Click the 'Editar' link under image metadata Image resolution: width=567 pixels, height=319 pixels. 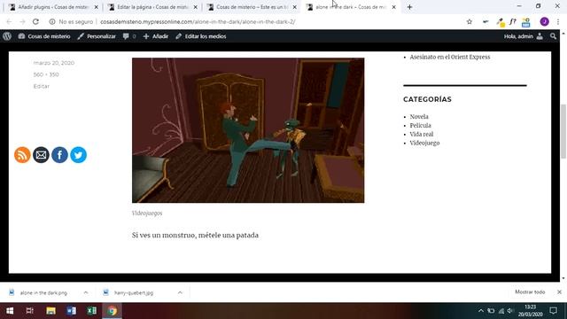pos(42,86)
